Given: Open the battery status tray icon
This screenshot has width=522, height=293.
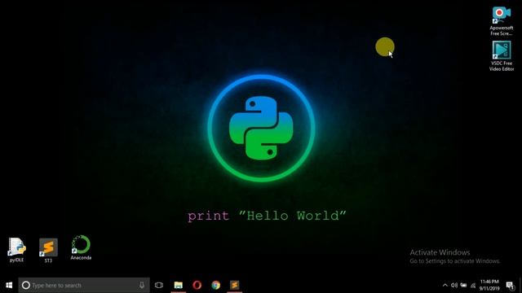Looking at the screenshot, I should 463,285.
